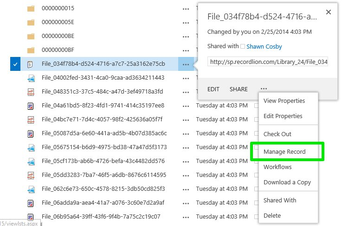Choose Manage Record from the context menu
The height and width of the screenshot is (226, 355).
point(284,151)
